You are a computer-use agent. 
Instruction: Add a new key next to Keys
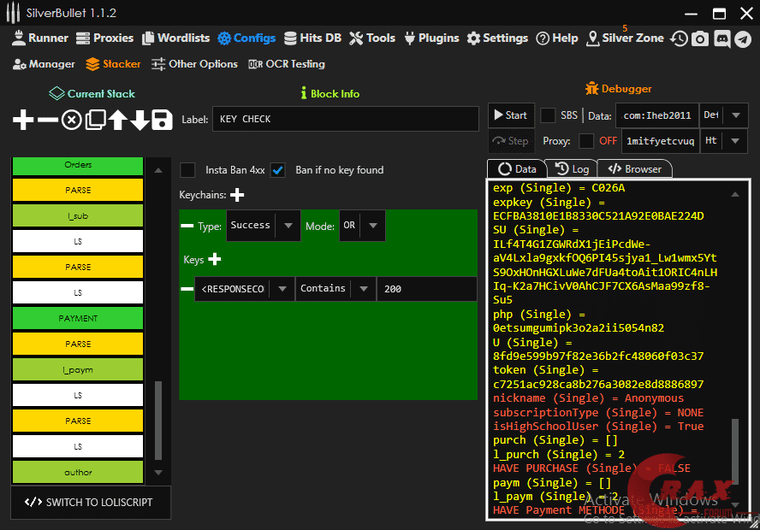(x=215, y=259)
